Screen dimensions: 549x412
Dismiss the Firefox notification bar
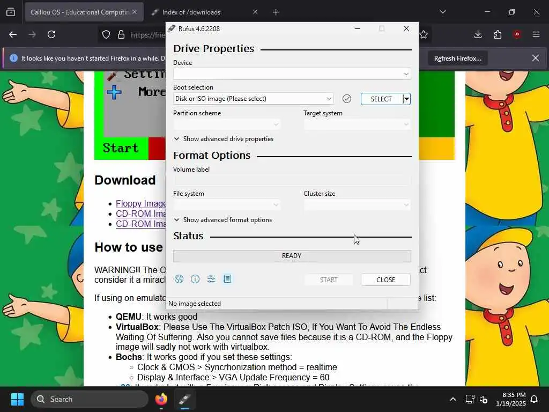pyautogui.click(x=536, y=58)
